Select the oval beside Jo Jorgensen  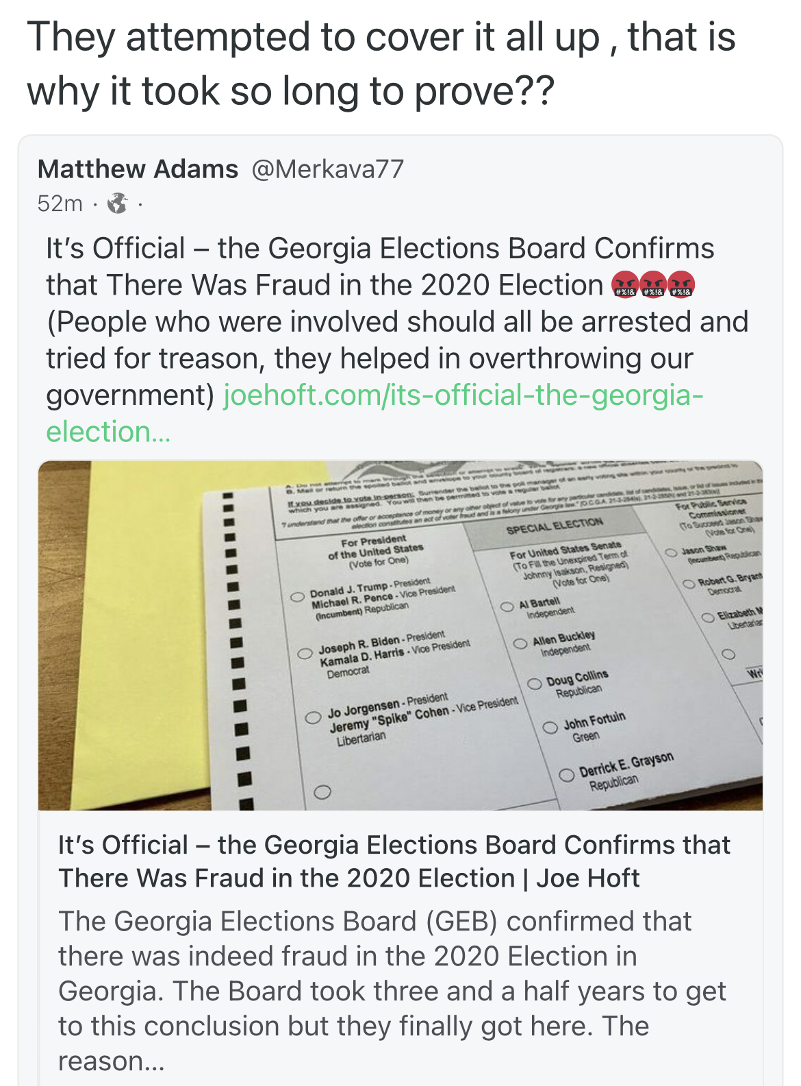pos(313,717)
